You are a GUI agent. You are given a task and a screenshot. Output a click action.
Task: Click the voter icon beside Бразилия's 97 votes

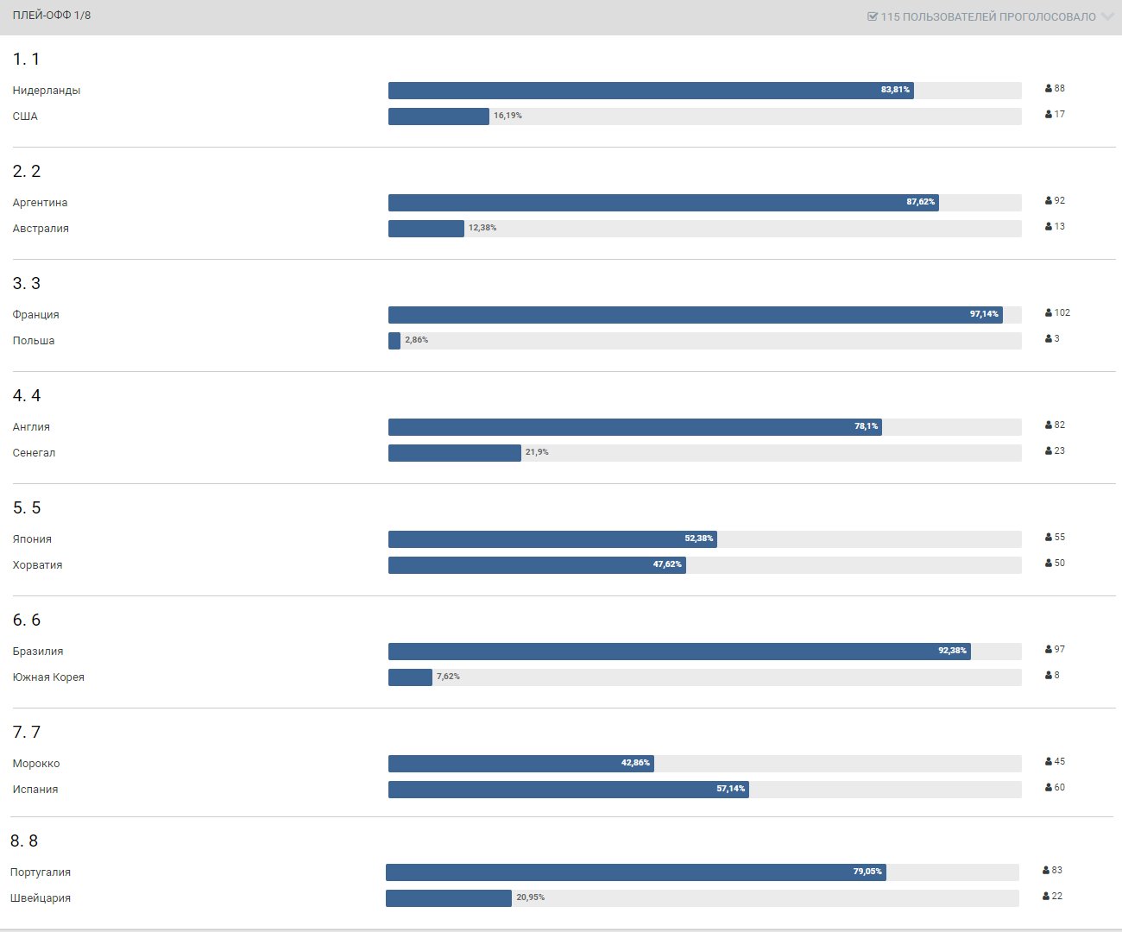point(1049,650)
